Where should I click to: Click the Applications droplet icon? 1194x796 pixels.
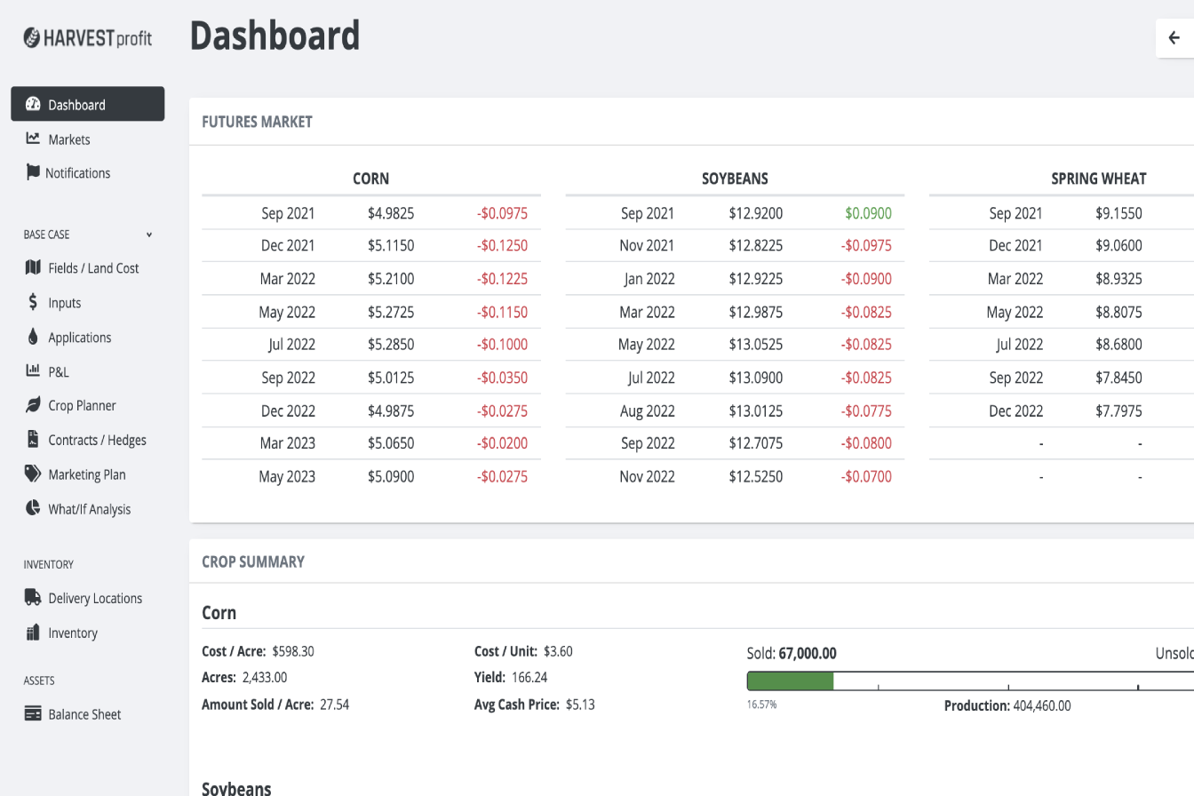click(x=33, y=337)
